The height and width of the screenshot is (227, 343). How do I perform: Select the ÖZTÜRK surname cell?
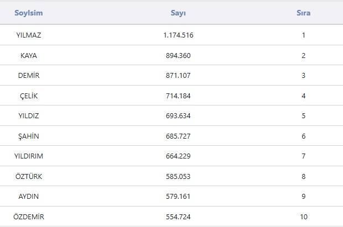29,177
